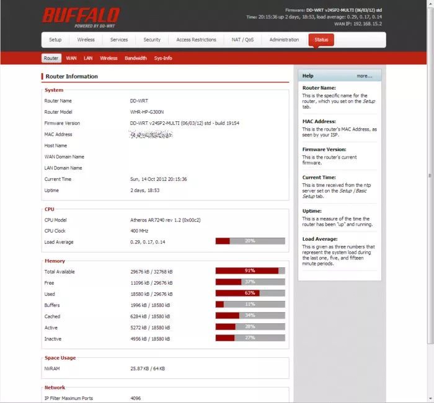This screenshot has width=434, height=403.
Task: Click the Free memory 37% bar
Action: click(x=250, y=282)
